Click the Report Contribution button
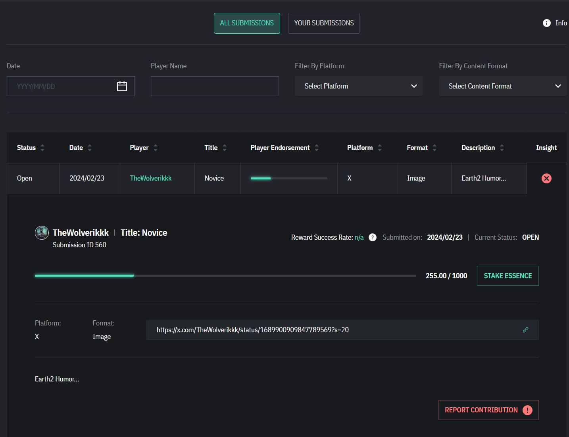Viewport: 569px width, 437px height. [488, 410]
